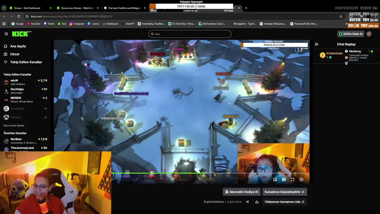Expand leaderboard with drag handle icon
The image size is (380, 214).
coord(346,63)
